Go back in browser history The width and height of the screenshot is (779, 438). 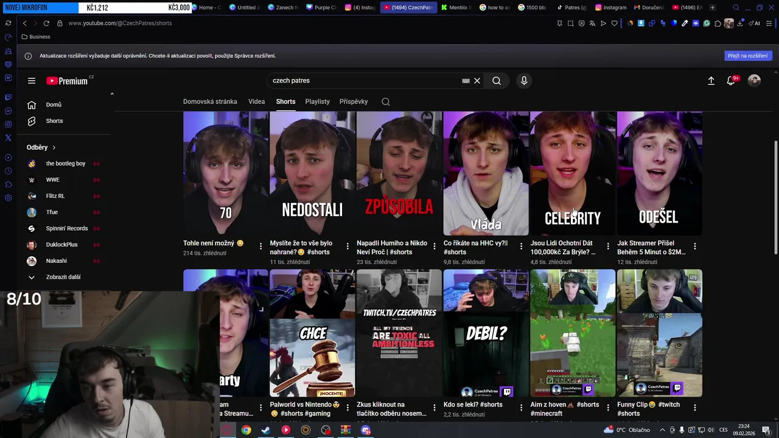click(24, 23)
